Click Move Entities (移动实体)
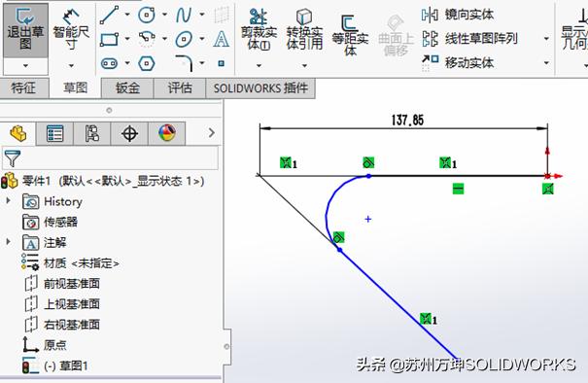588x383 pixels. tap(458, 62)
